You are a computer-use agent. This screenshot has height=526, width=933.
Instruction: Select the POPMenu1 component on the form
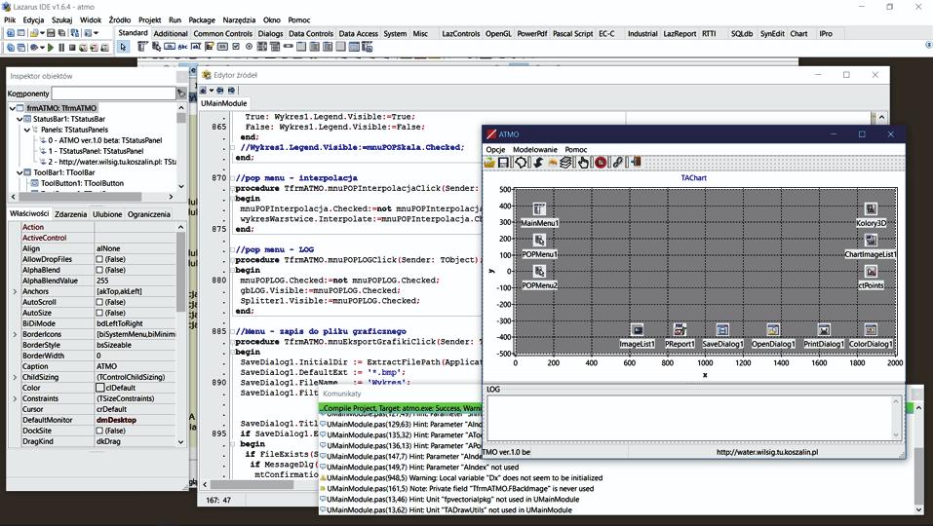coord(539,241)
